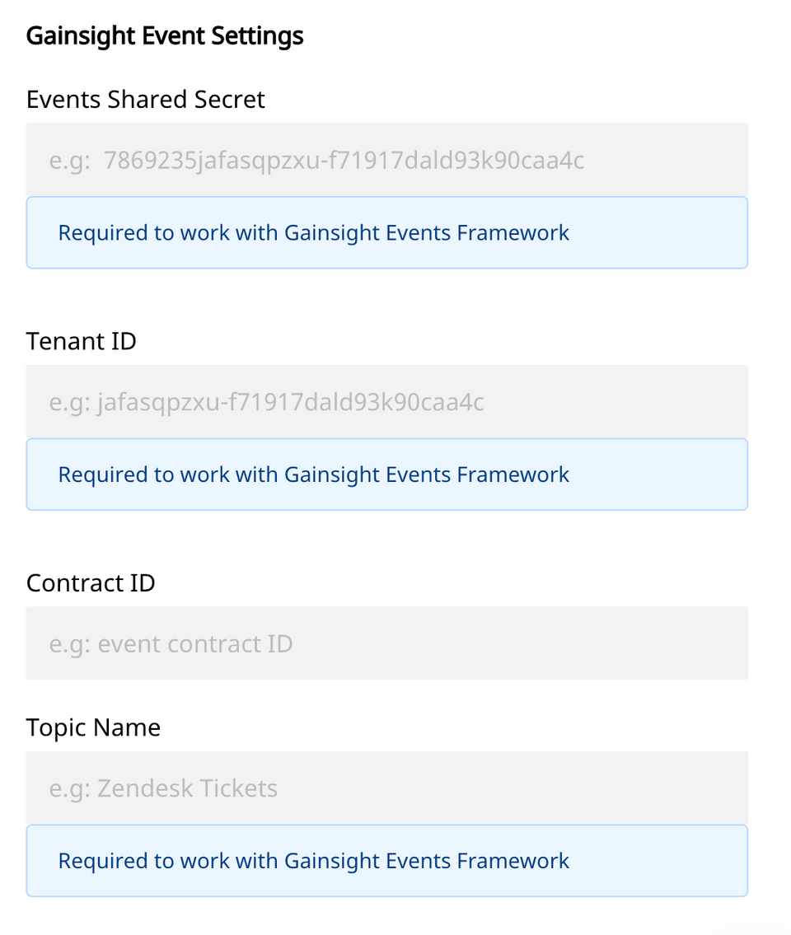Click the Contract ID label

point(91,582)
